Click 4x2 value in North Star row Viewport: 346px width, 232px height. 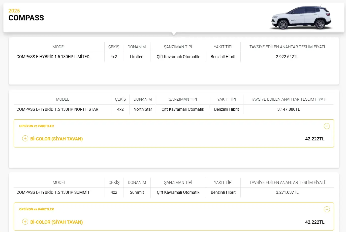pos(120,109)
